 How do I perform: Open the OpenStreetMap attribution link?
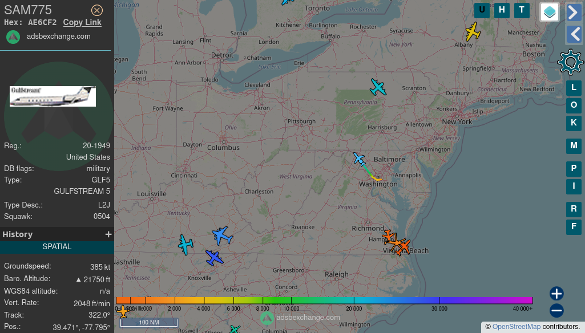coord(517,327)
